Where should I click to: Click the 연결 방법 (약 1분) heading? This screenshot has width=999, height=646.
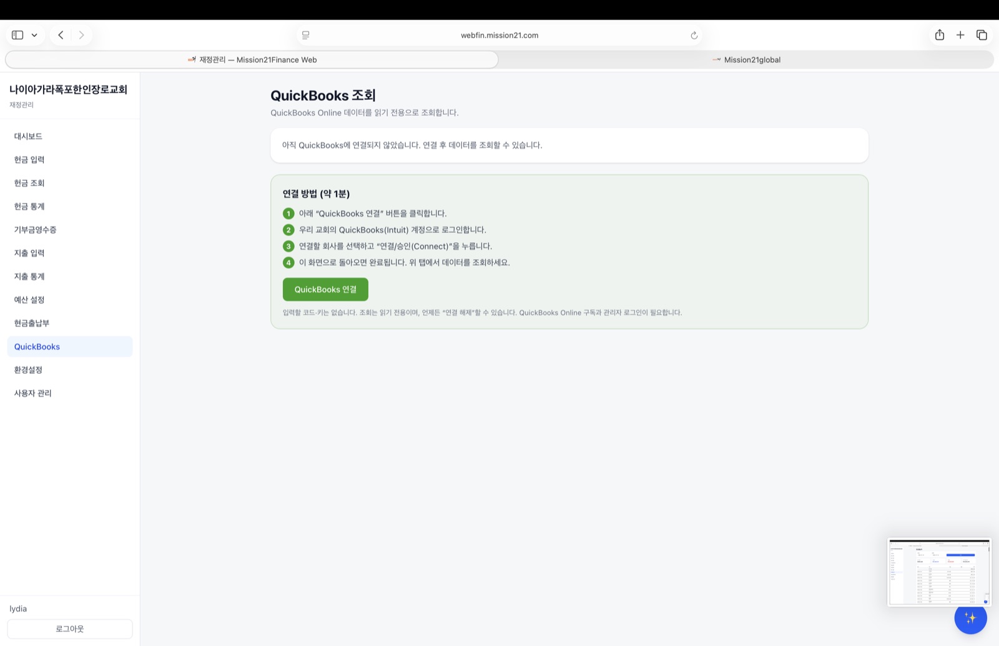(x=316, y=193)
